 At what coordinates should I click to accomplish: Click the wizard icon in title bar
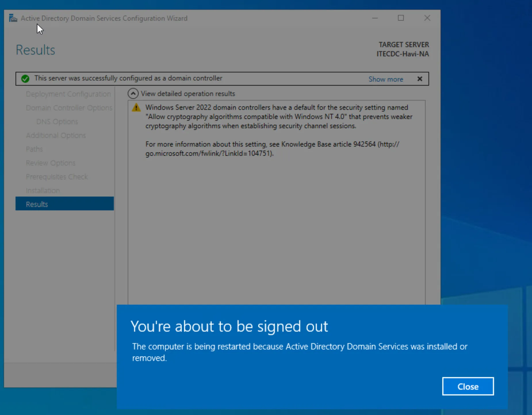(13, 18)
